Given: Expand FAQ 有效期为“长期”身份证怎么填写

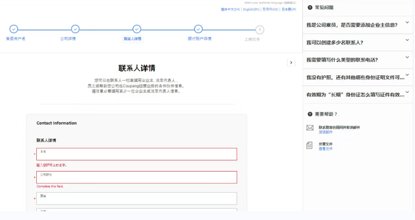Looking at the screenshot, I should (x=358, y=94).
